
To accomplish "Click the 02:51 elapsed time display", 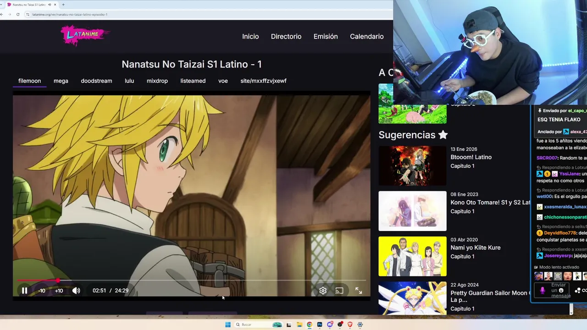I will point(99,291).
